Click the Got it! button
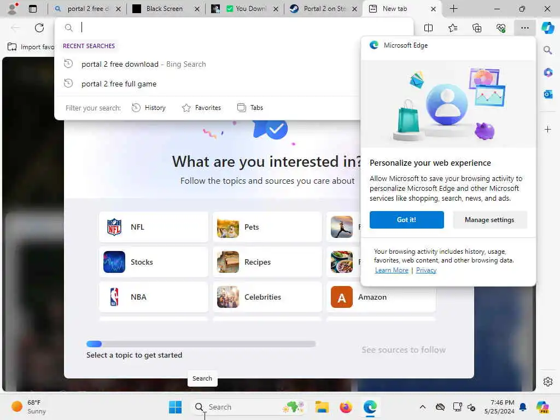 click(406, 220)
